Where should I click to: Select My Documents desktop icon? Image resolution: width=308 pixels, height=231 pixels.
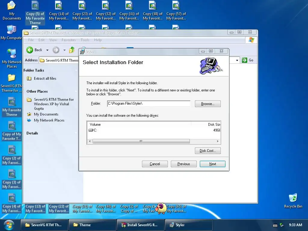click(x=11, y=10)
